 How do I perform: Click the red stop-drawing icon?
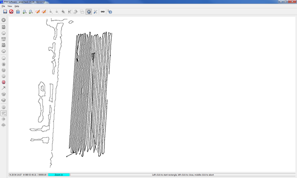click(11, 12)
